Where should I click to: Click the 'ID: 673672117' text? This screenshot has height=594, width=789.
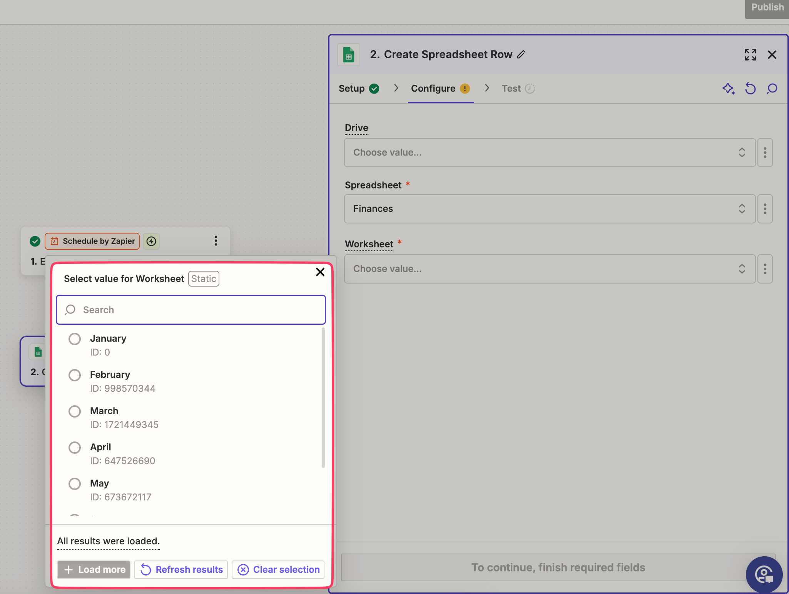click(x=121, y=497)
